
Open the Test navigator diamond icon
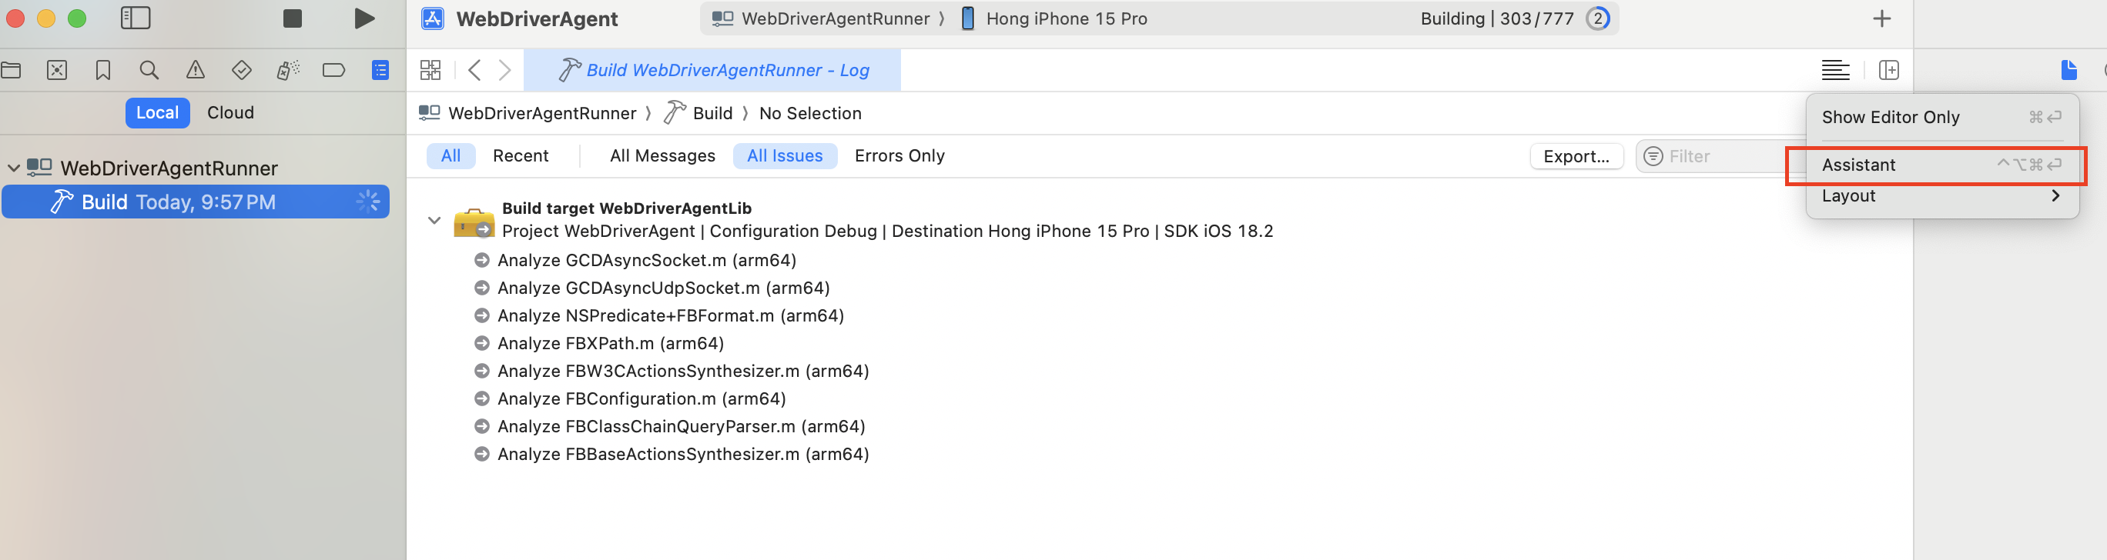pyautogui.click(x=241, y=70)
